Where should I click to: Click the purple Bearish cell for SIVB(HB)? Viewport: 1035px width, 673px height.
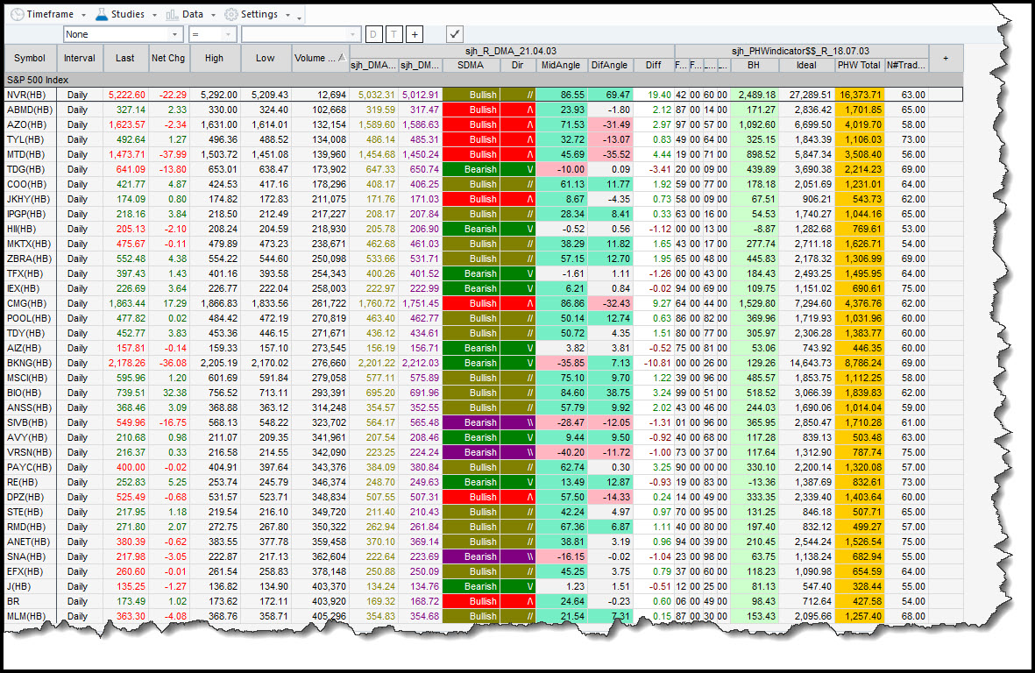point(471,423)
